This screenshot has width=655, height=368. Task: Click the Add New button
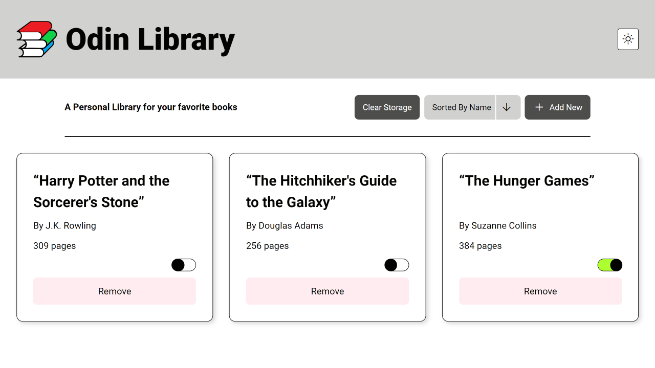(558, 107)
